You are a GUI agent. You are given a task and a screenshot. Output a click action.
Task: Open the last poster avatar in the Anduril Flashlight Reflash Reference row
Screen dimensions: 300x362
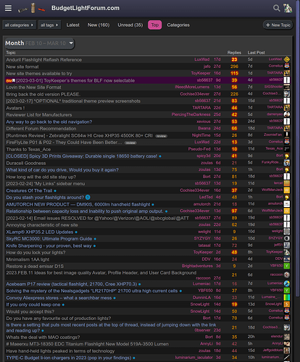tap(287, 59)
